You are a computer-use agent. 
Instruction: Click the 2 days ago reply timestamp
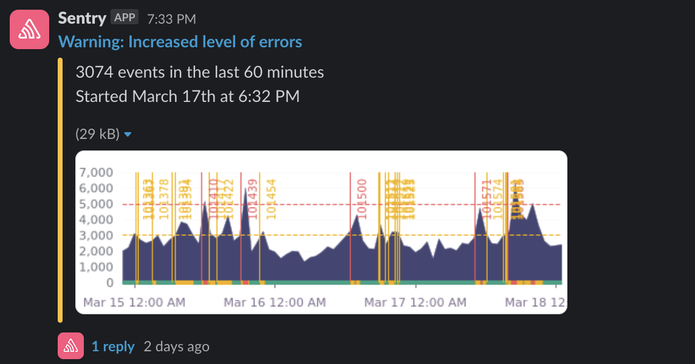pos(176,346)
